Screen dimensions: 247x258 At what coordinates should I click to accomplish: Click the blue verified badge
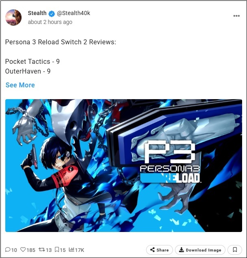[x=52, y=14]
